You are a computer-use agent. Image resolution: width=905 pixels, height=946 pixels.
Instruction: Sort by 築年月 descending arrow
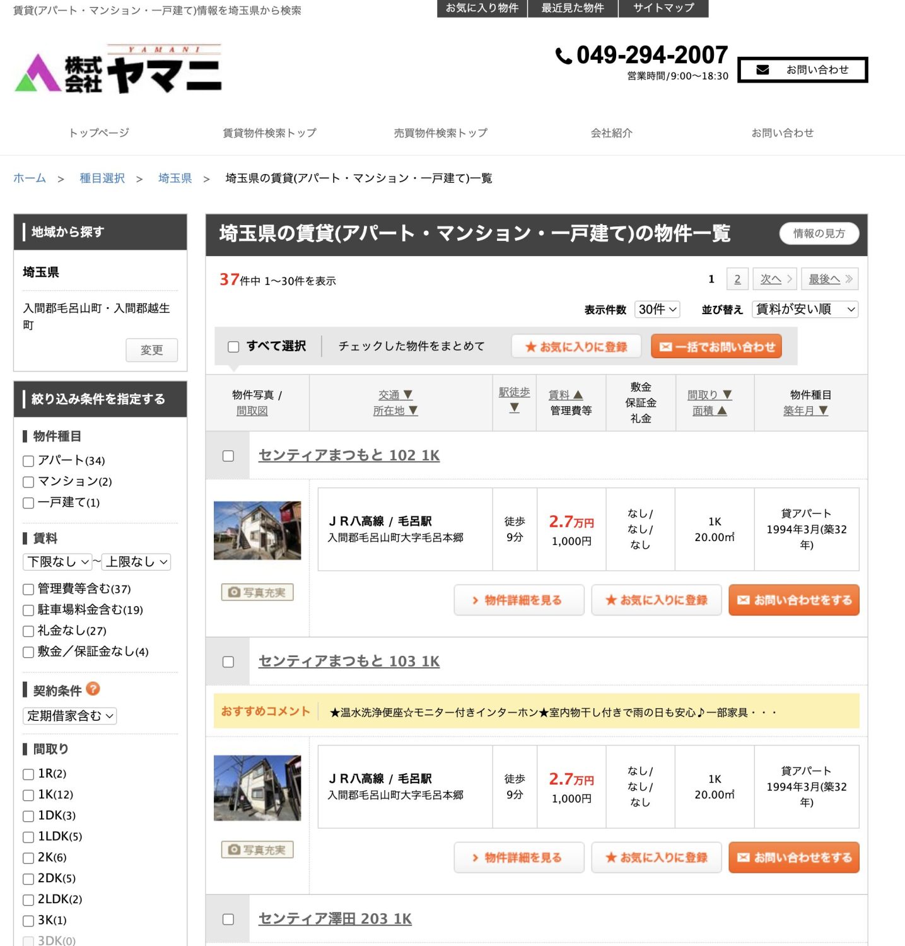[x=823, y=411]
